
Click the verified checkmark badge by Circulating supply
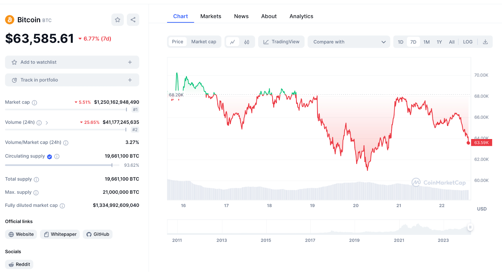click(50, 156)
